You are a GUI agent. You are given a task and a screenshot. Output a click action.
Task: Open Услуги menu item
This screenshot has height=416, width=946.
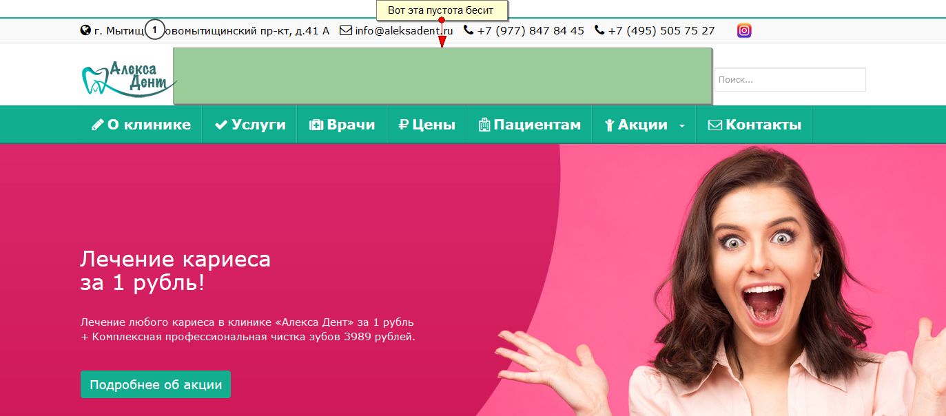point(249,125)
